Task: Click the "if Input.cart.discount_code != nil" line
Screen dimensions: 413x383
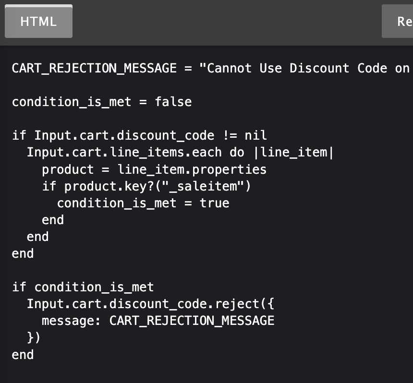Action: [139, 135]
